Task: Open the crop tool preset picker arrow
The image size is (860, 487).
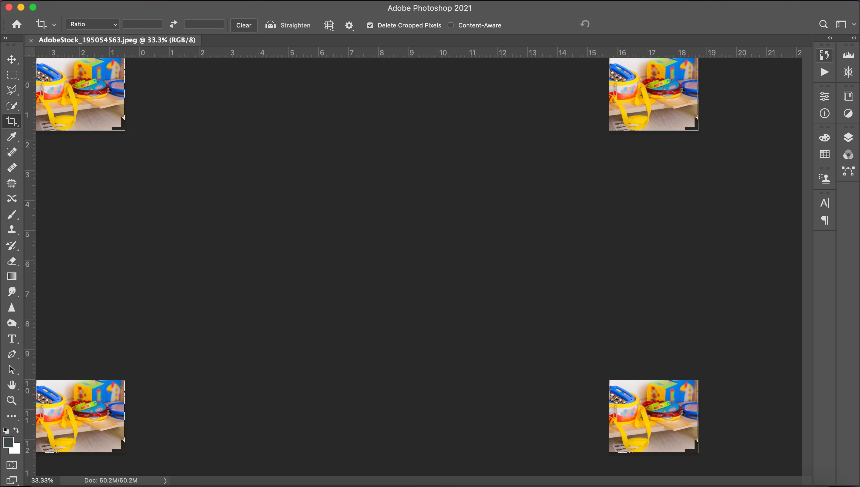Action: pos(54,25)
